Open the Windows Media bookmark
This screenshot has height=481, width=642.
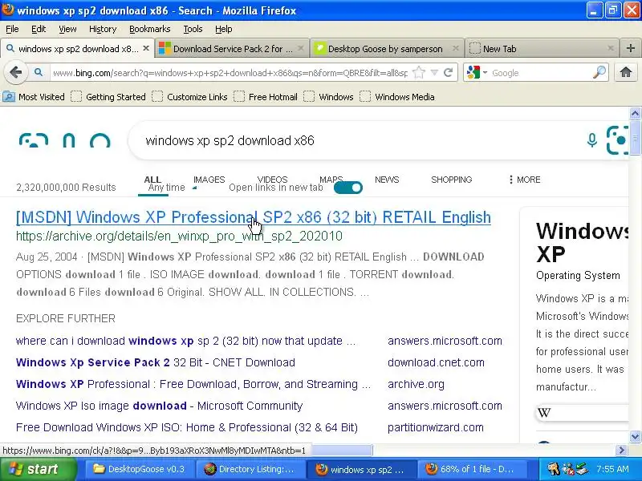point(397,97)
